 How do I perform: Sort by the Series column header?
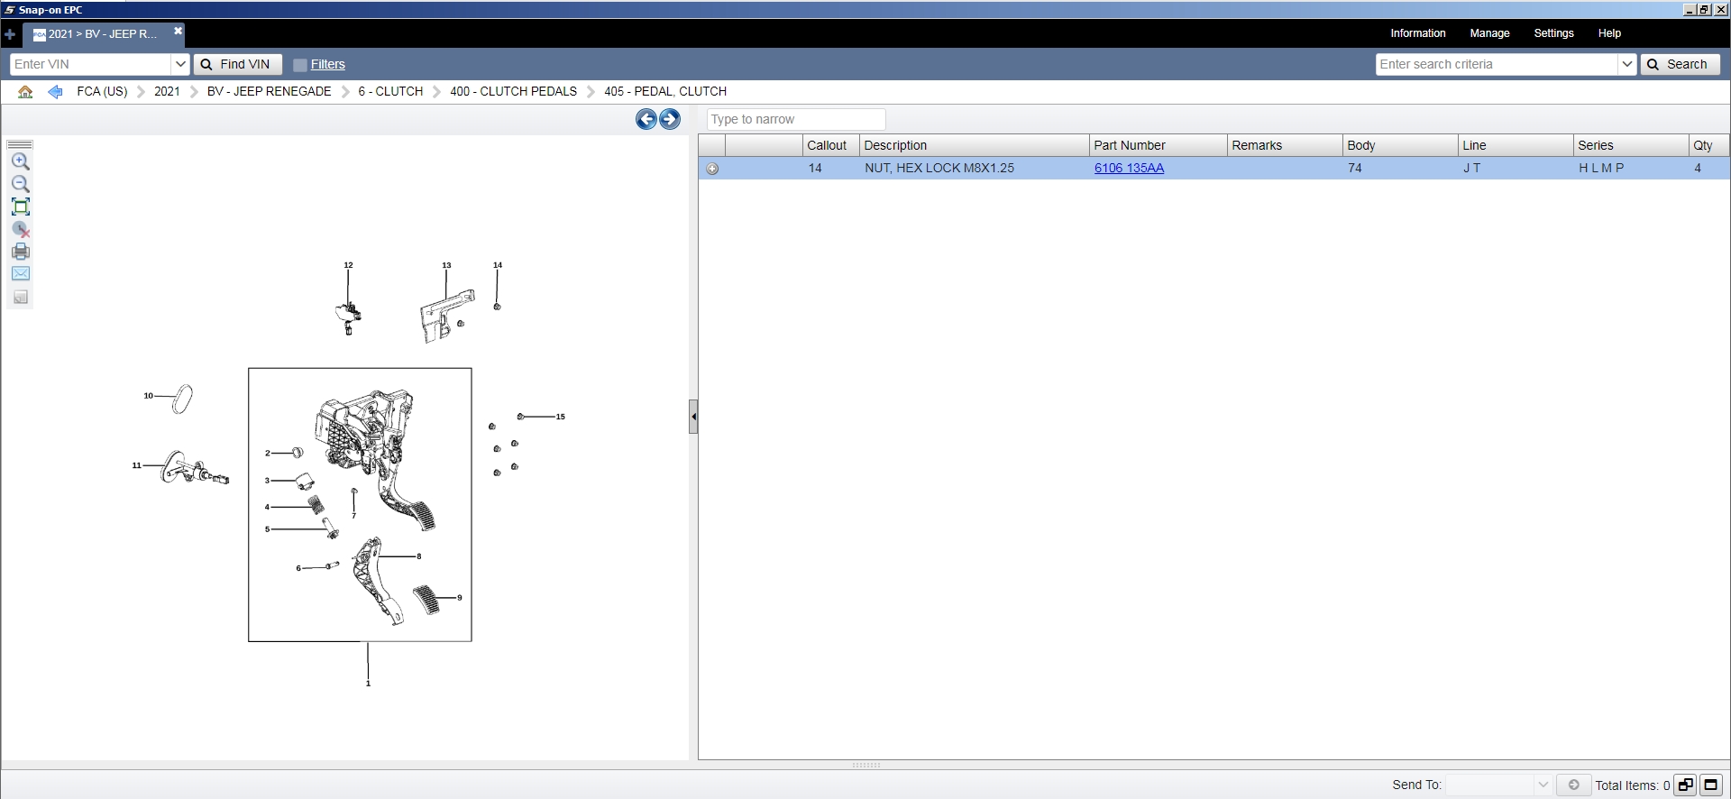pyautogui.click(x=1631, y=145)
